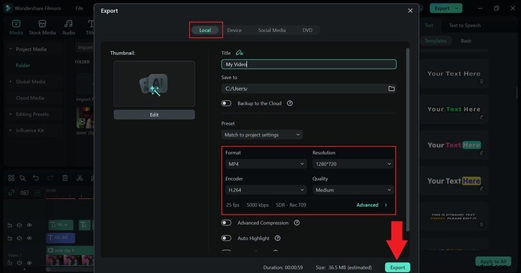Open the Encoder dropdown showing H.264

266,190
